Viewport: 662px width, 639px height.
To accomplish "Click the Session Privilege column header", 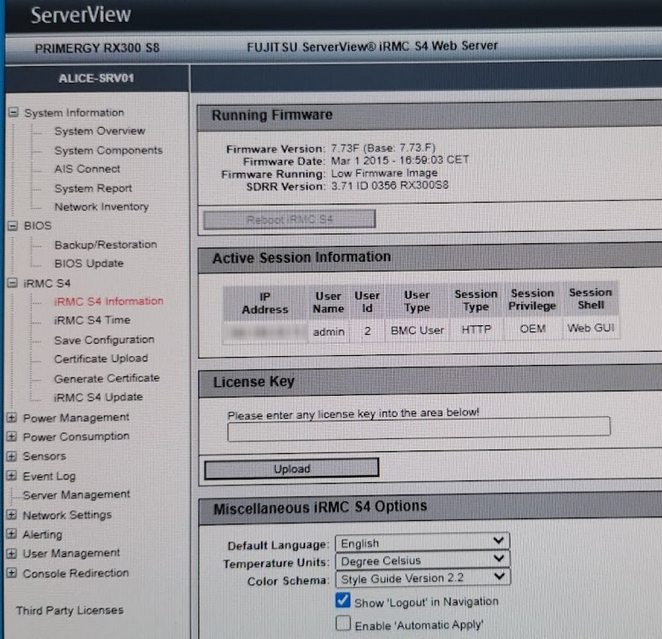I will click(x=532, y=299).
